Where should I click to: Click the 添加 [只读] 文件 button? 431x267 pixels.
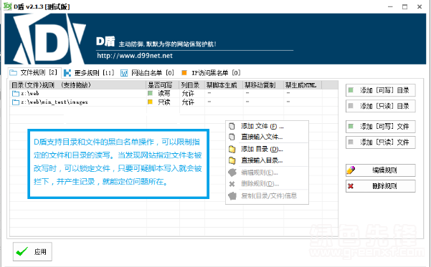[x=380, y=142]
